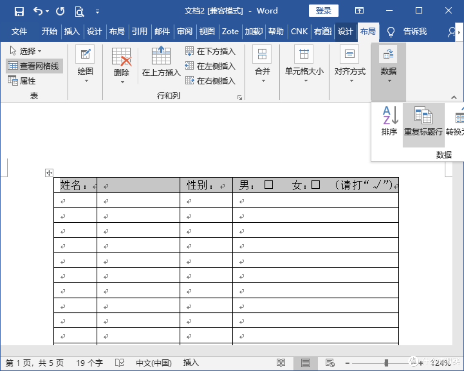Image resolution: width=464 pixels, height=371 pixels.
Task: Open ribbon display options icon
Action: coord(359,11)
